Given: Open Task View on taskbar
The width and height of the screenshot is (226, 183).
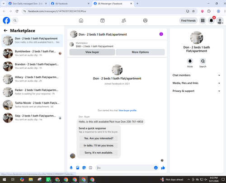Looking at the screenshot, I should (13, 179).
